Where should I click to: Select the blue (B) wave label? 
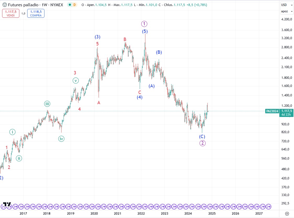click(x=159, y=52)
